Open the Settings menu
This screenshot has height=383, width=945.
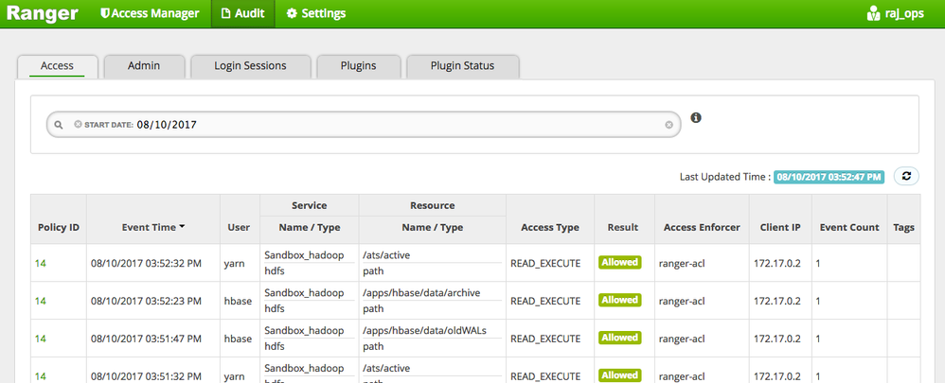315,13
